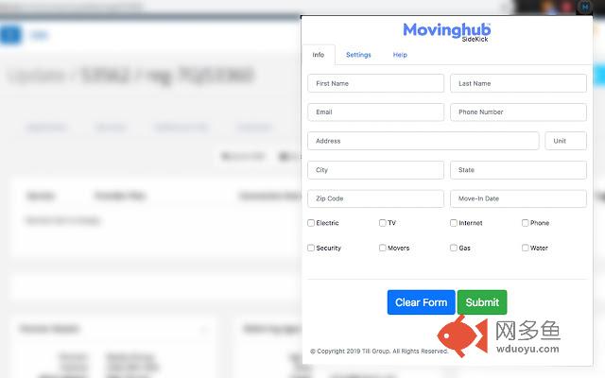The height and width of the screenshot is (378, 605).
Task: Toggle the Phone checkbox
Action: pos(526,223)
